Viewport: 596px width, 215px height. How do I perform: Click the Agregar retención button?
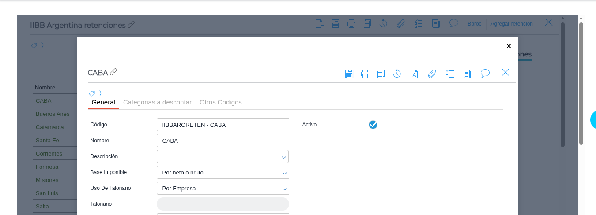point(511,24)
